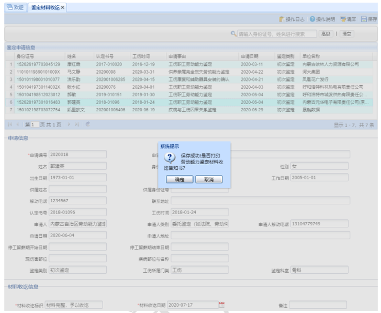Click the 出生日期 field

[78, 178]
